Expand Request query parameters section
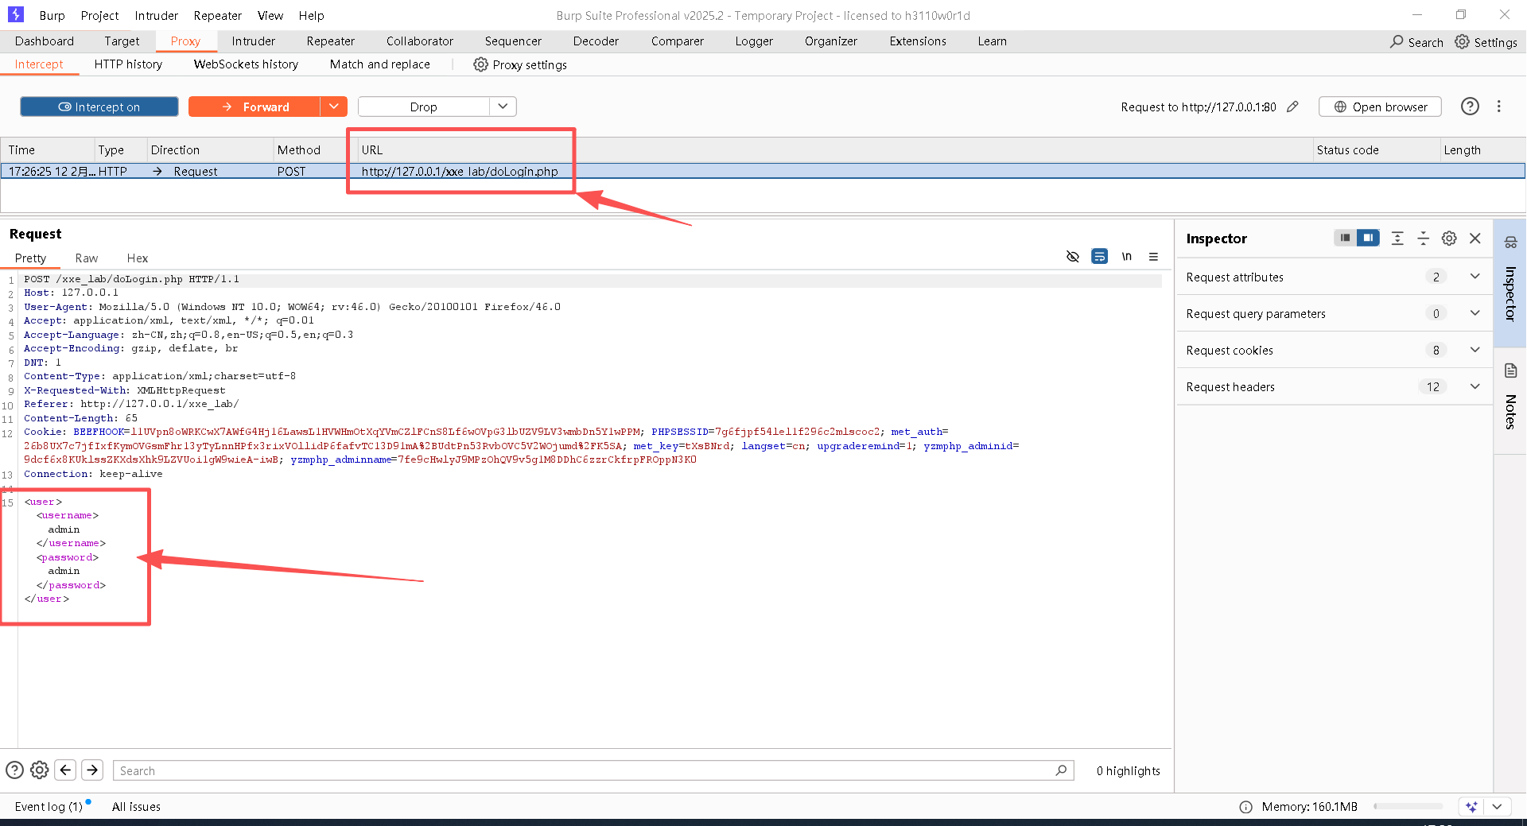The image size is (1527, 826). (1334, 313)
